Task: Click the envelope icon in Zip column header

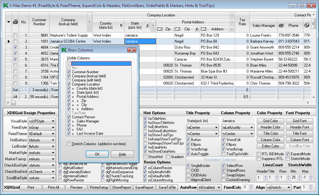Action: [x=160, y=29]
